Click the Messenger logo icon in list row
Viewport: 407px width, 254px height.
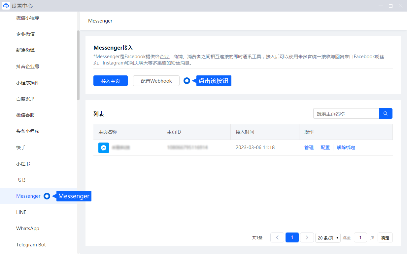click(104, 148)
